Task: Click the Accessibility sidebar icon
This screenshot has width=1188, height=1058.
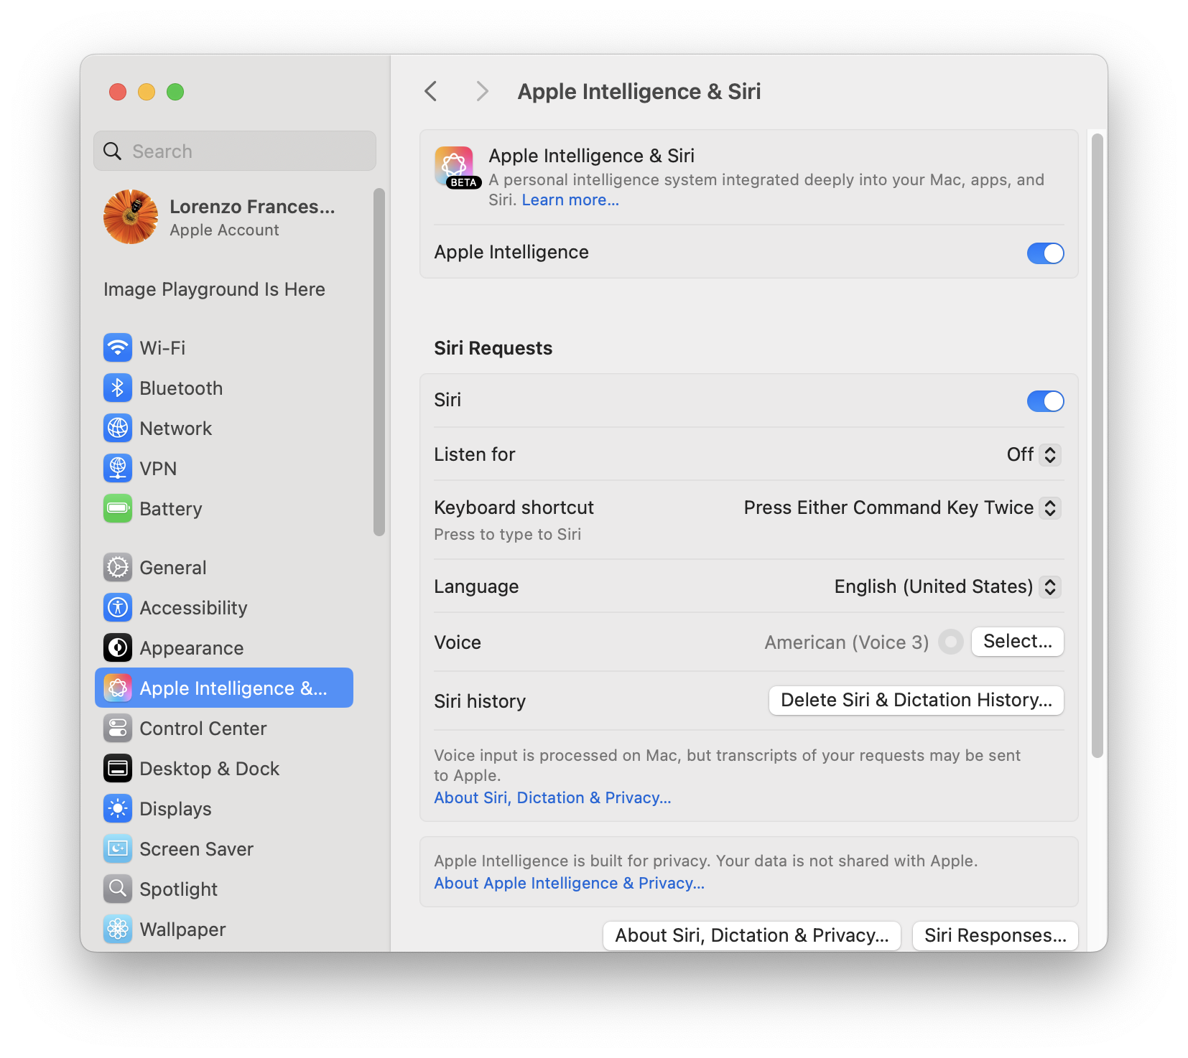Action: click(118, 607)
